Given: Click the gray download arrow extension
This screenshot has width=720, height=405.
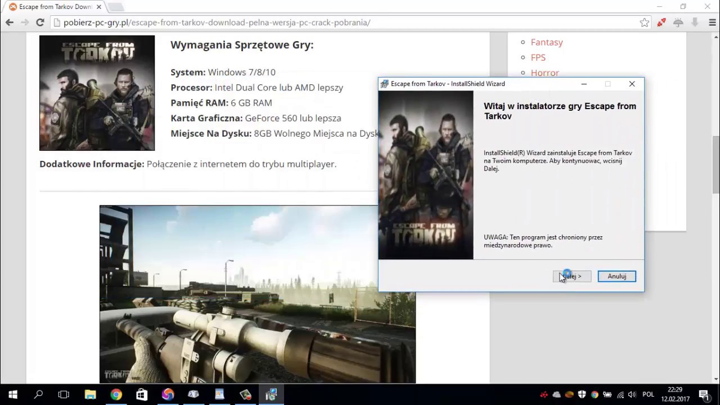Looking at the screenshot, I should click(695, 22).
